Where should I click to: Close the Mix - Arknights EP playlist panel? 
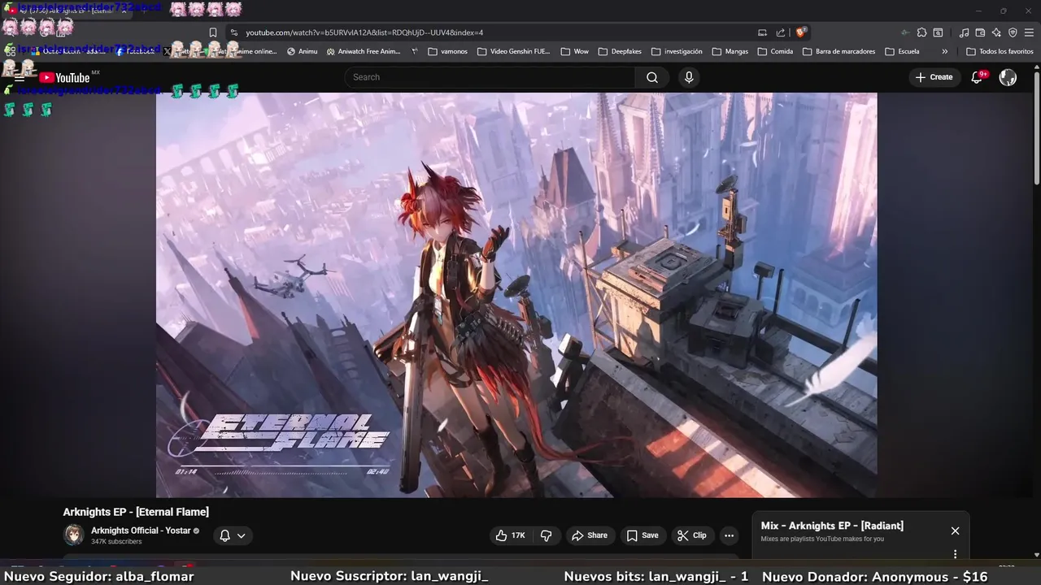(x=955, y=531)
